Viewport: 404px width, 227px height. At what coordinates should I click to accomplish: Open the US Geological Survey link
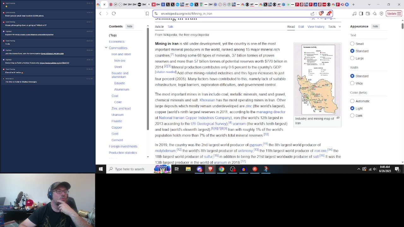tap(209, 124)
